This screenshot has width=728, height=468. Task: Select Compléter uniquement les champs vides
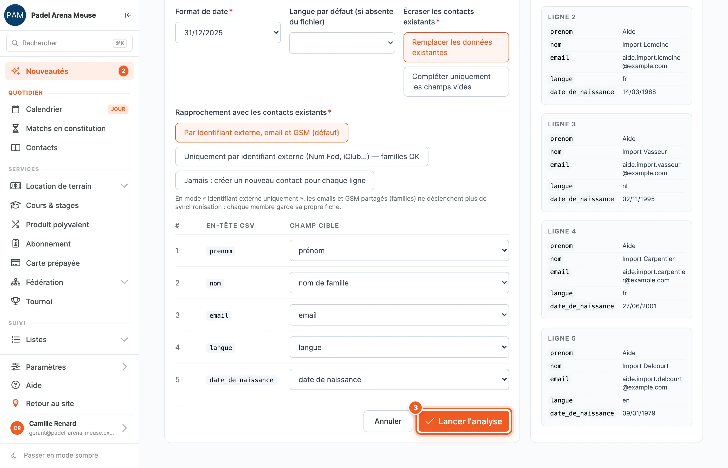pos(456,82)
